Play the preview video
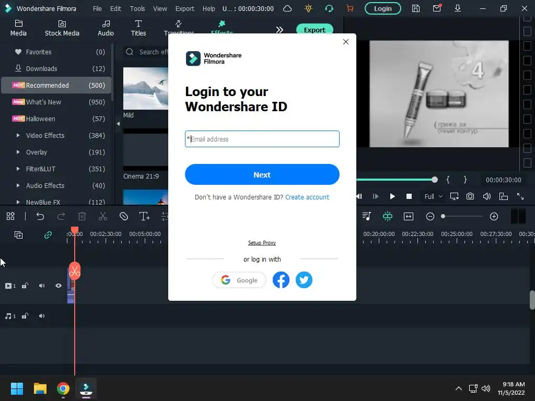This screenshot has width=535, height=401. coord(392,196)
